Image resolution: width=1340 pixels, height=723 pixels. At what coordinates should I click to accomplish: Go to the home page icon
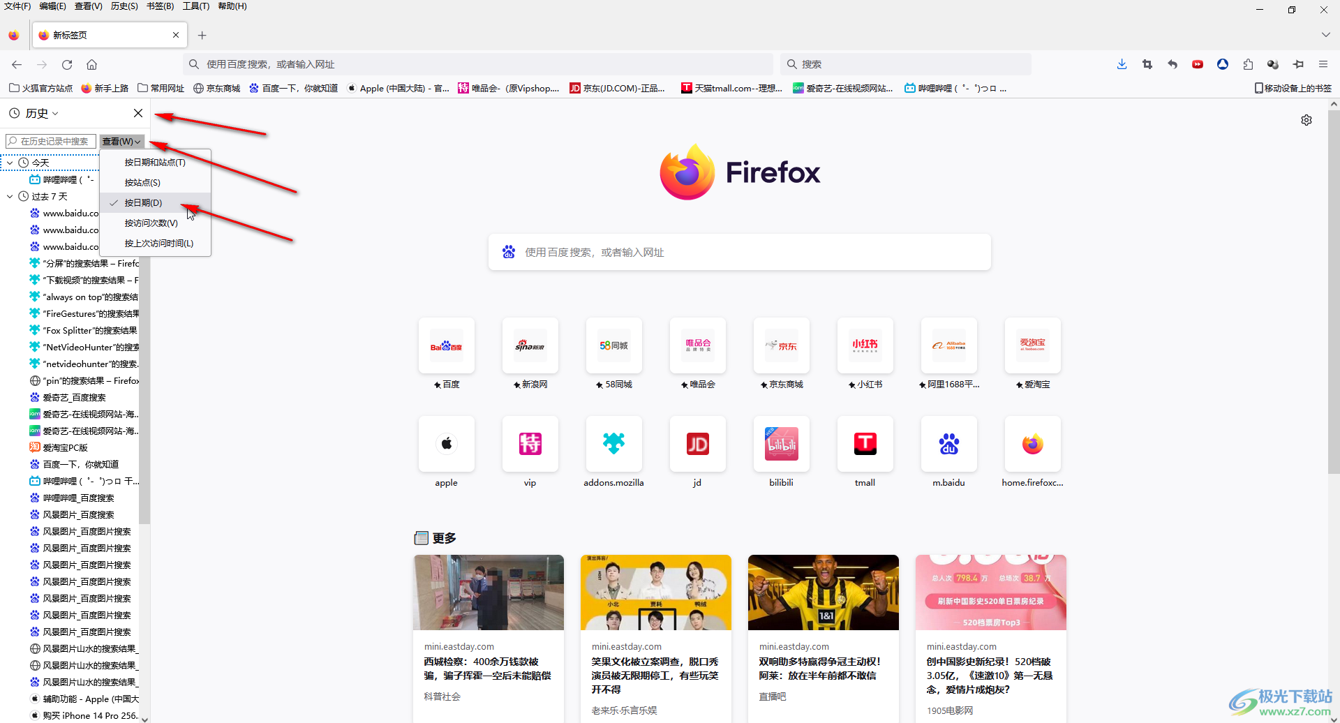pyautogui.click(x=91, y=64)
